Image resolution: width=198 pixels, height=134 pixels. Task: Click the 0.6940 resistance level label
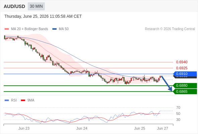[182, 62]
